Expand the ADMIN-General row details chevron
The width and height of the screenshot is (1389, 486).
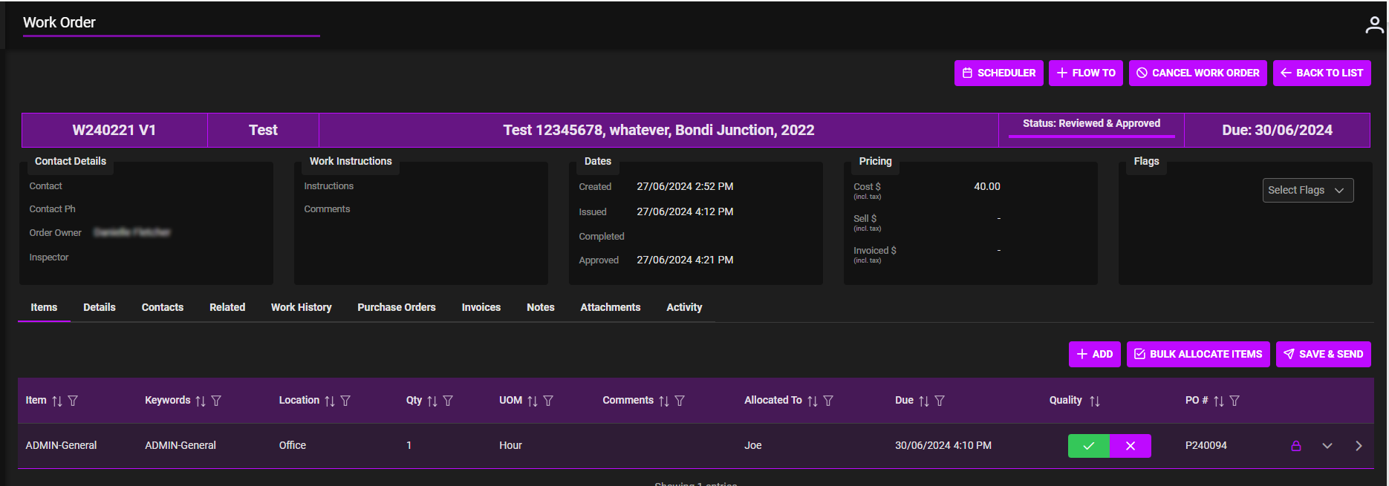[1327, 446]
